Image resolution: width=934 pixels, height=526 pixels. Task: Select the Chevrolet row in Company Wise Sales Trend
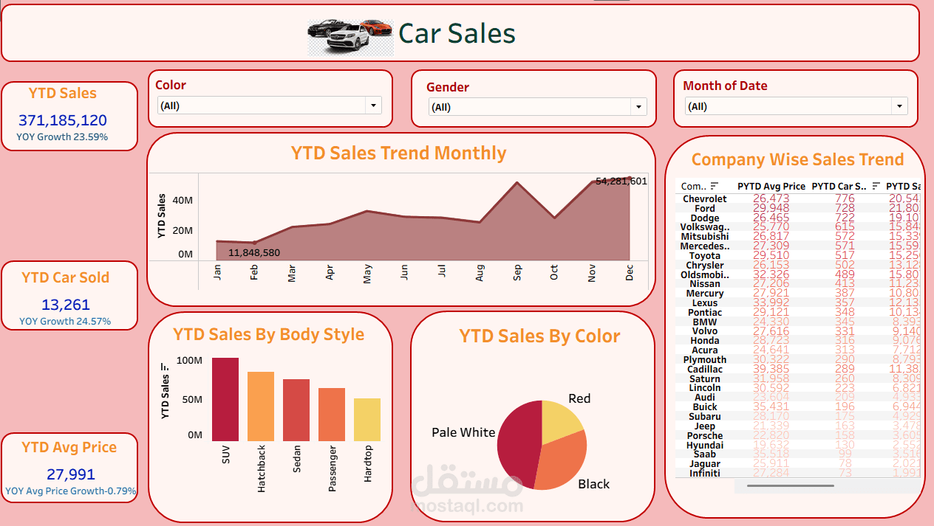(706, 198)
